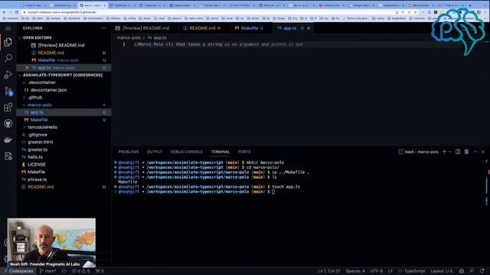The height and width of the screenshot is (275, 490).
Task: Open the Search view in activity bar
Action: click(8, 58)
